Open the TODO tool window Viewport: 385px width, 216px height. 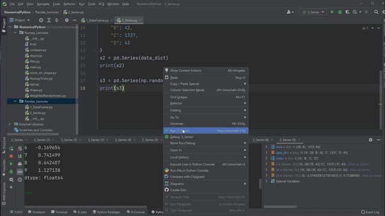point(16,212)
